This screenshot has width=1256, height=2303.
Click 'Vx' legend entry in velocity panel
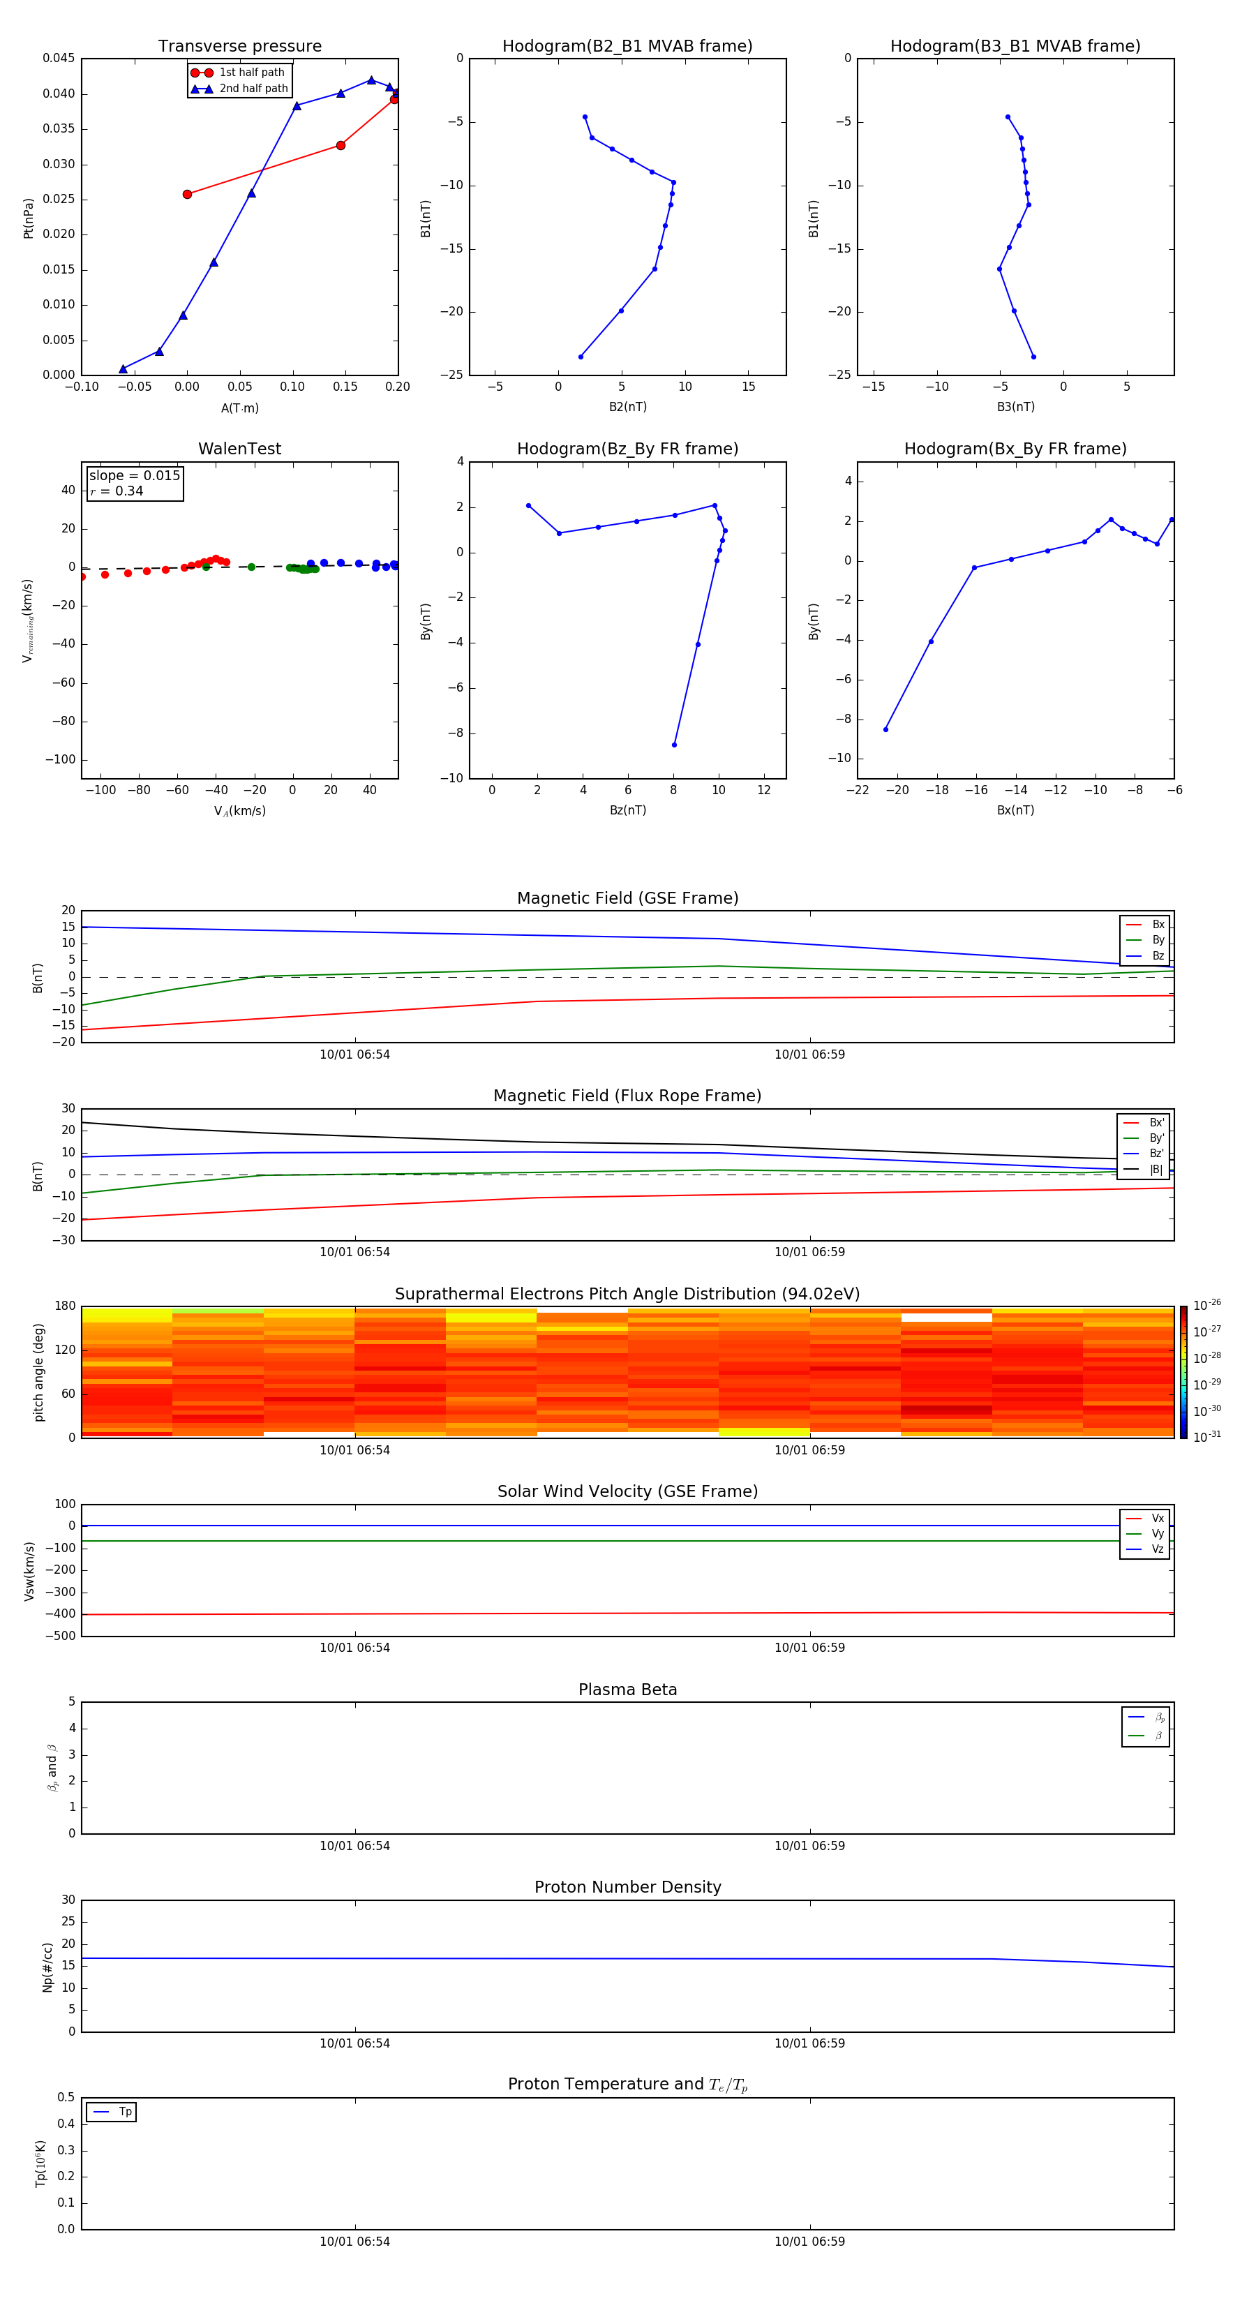tap(1145, 1518)
